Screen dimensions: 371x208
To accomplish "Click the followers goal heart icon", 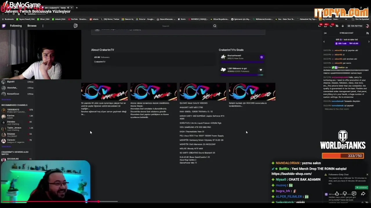I will tap(261, 70).
